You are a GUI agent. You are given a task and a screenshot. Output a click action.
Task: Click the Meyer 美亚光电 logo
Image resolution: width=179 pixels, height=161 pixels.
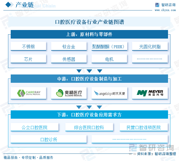click(x=150, y=93)
